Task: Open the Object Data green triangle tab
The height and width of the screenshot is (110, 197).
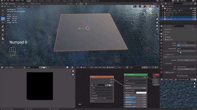Action: tap(161, 65)
